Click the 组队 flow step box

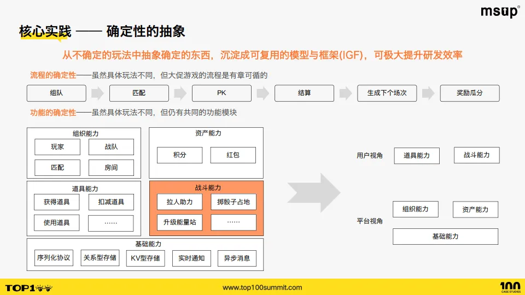tap(56, 93)
